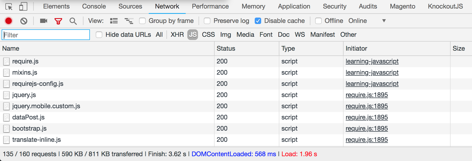The height and width of the screenshot is (161, 472).
Task: Select the All filter type
Action: tap(159, 35)
